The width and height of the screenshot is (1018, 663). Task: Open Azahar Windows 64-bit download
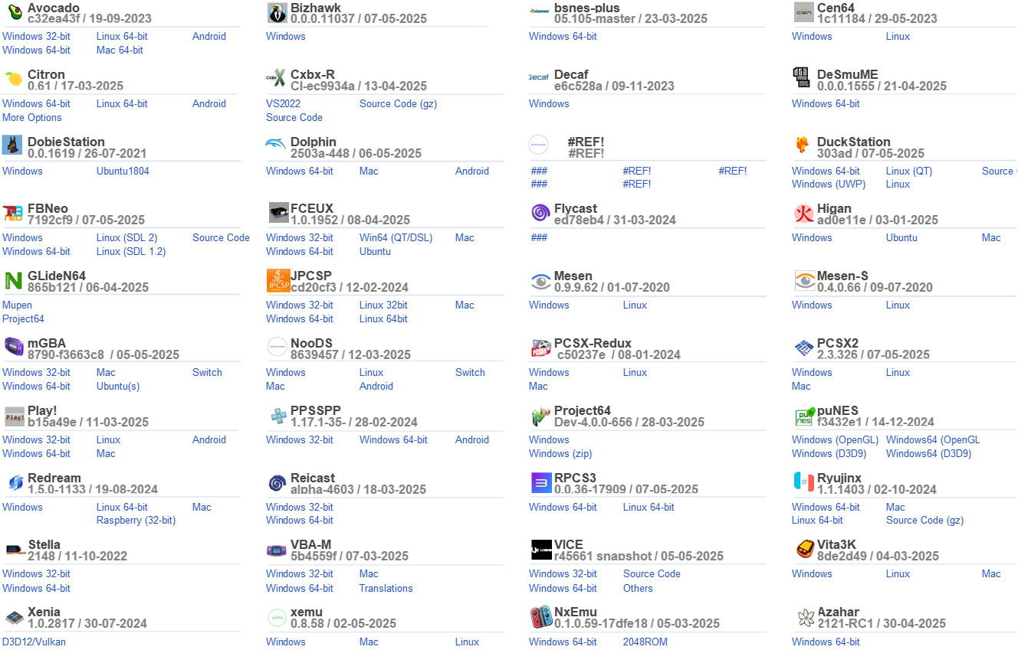click(x=826, y=642)
